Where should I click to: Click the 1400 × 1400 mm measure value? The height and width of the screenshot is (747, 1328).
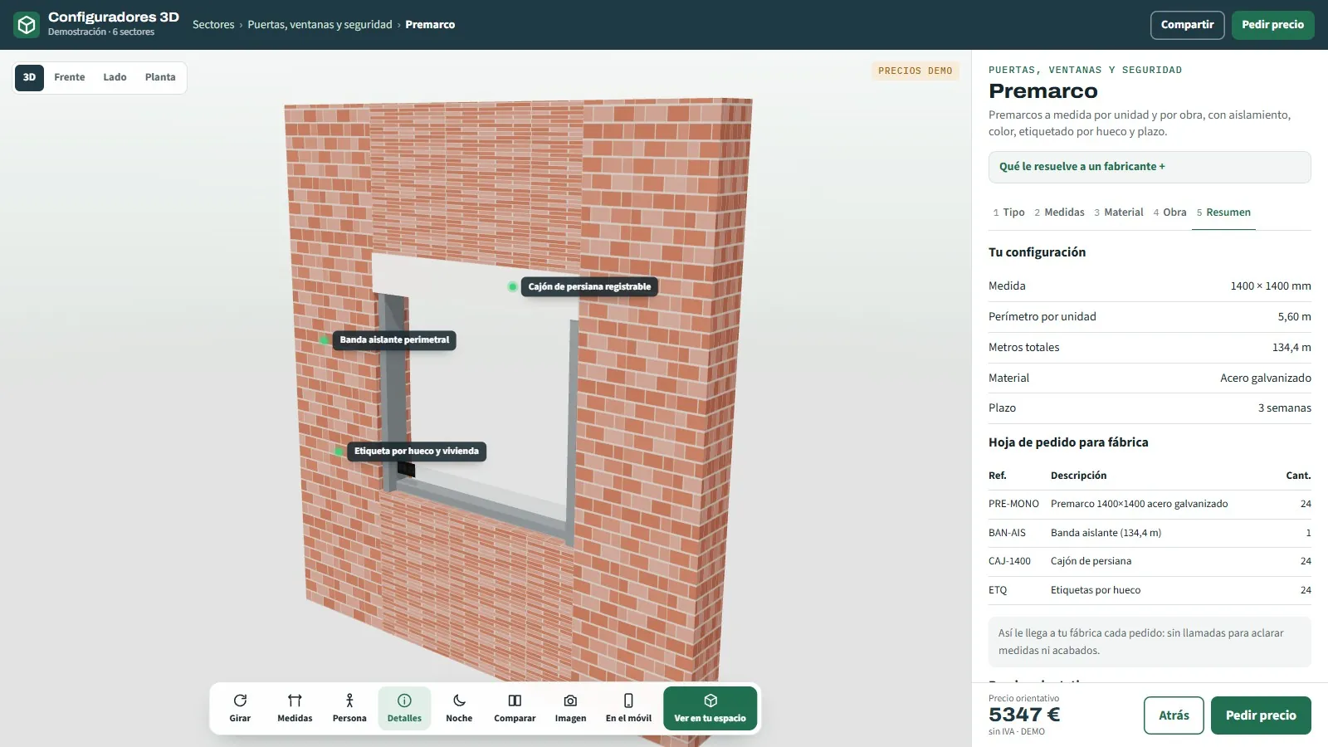1271,286
